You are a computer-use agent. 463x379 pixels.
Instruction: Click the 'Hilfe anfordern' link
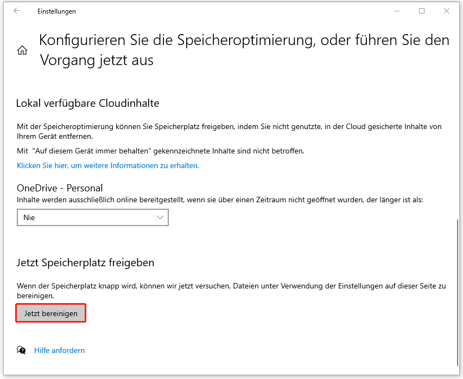pos(59,350)
